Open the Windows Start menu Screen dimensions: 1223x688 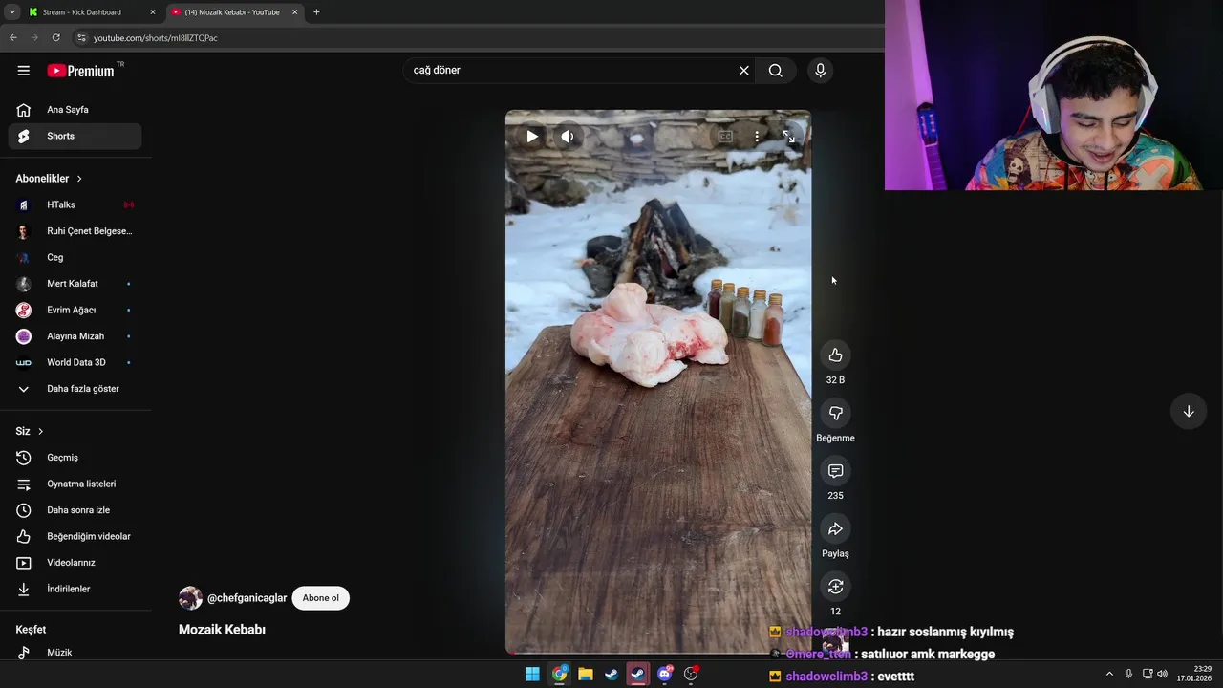click(532, 674)
